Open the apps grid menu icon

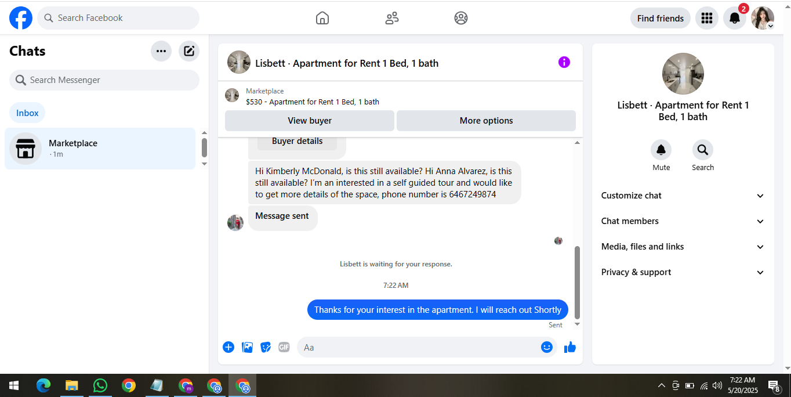tap(706, 18)
